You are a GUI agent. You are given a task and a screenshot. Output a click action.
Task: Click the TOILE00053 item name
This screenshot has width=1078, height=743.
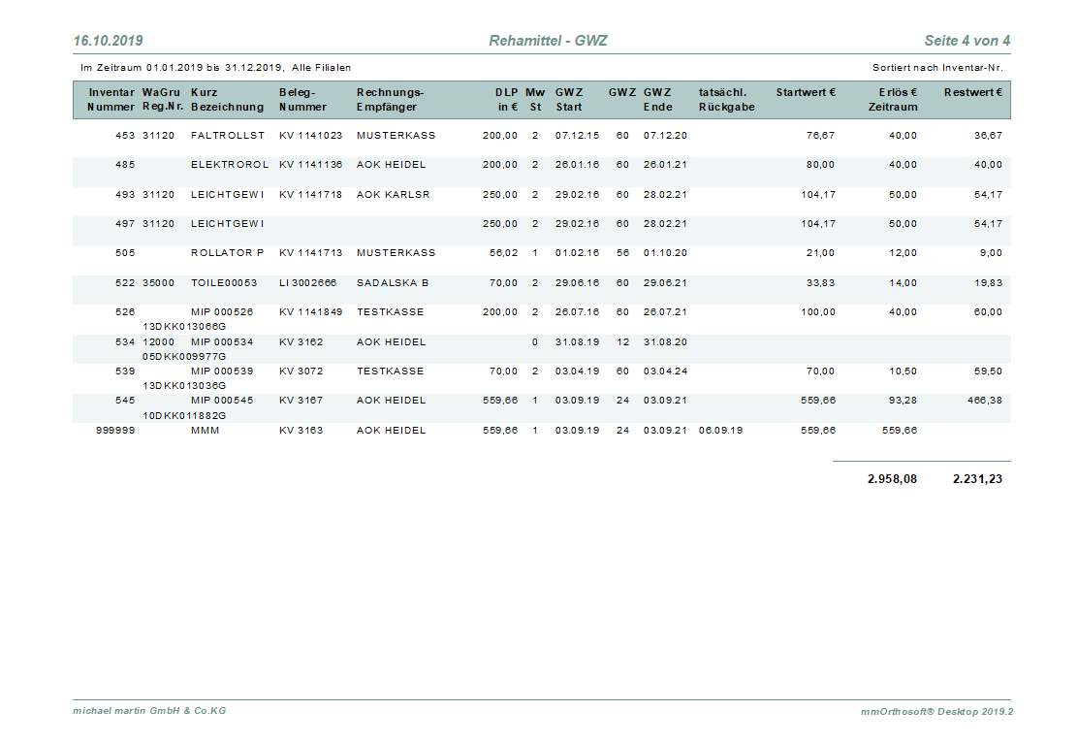point(224,283)
